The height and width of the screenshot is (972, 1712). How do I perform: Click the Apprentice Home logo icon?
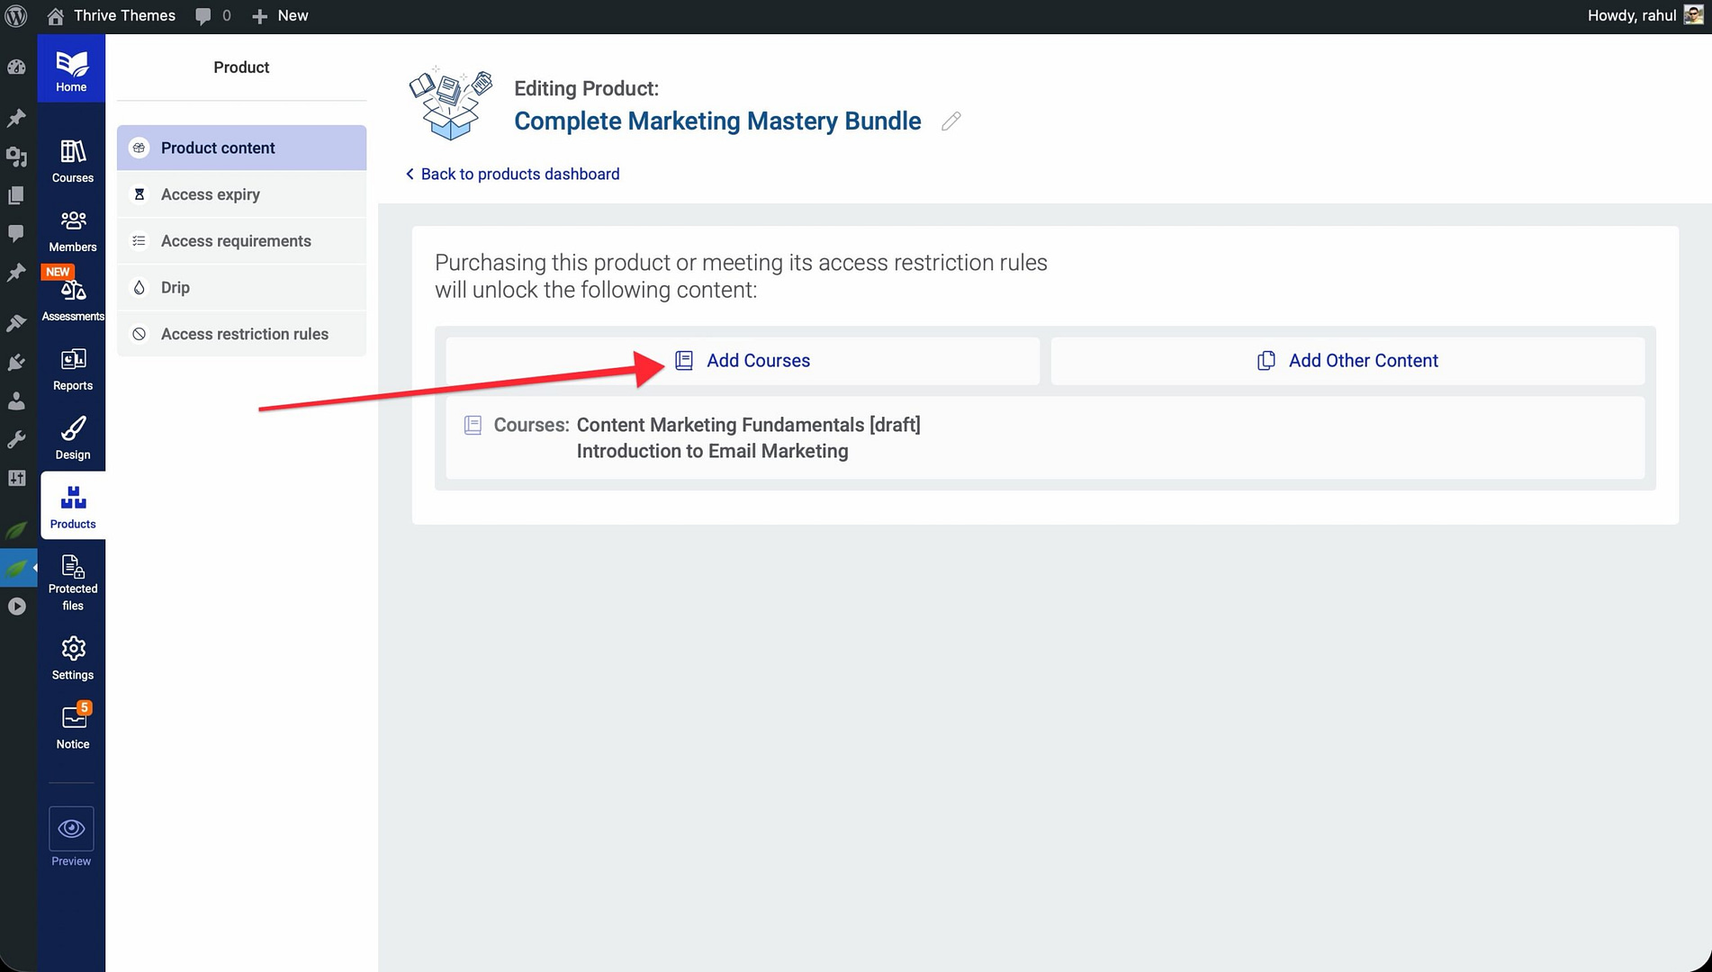(x=71, y=70)
